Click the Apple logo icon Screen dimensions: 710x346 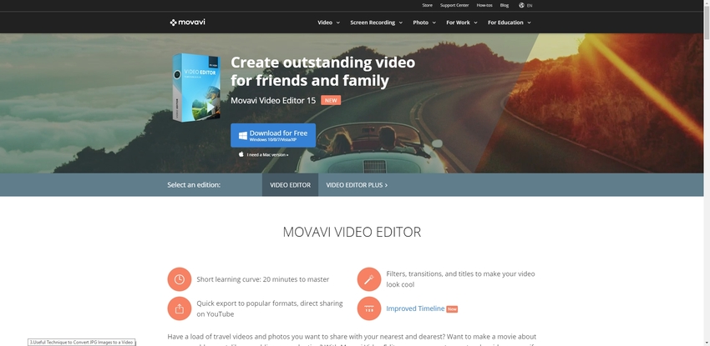(241, 154)
